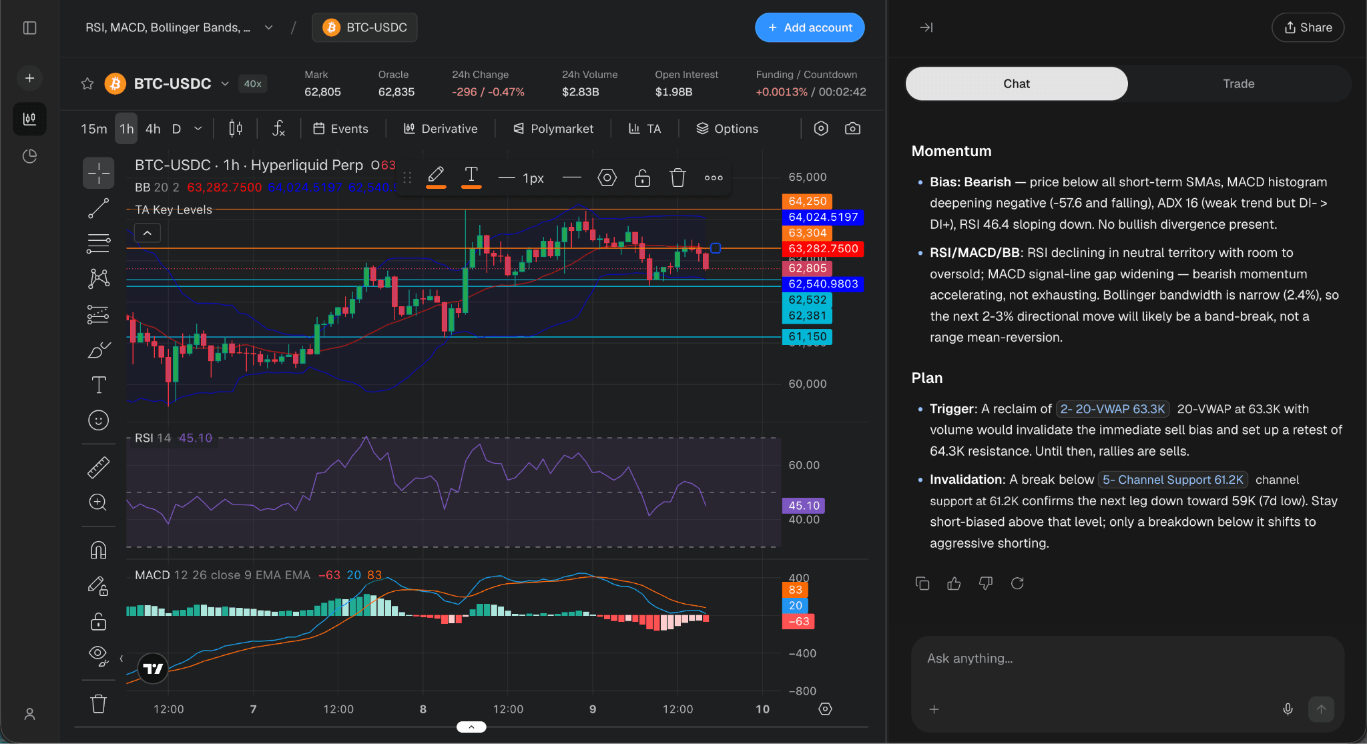Screen dimensions: 1367x744
Task: Change the 40x leverage setting
Action: (252, 83)
